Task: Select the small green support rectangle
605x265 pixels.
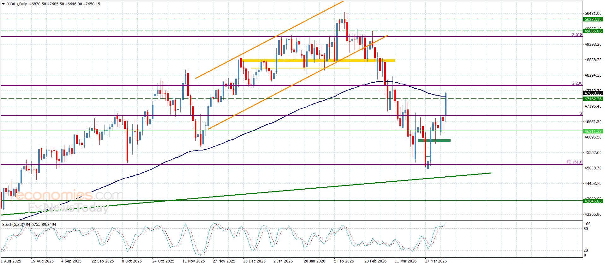Action: 434,140
